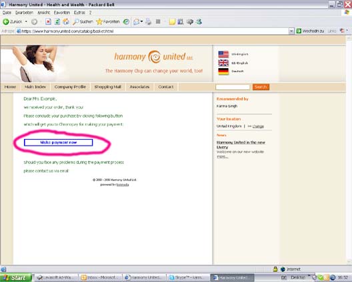This screenshot has width=352, height=282.
Task: Click the Windows Start button
Action: pos(16,278)
